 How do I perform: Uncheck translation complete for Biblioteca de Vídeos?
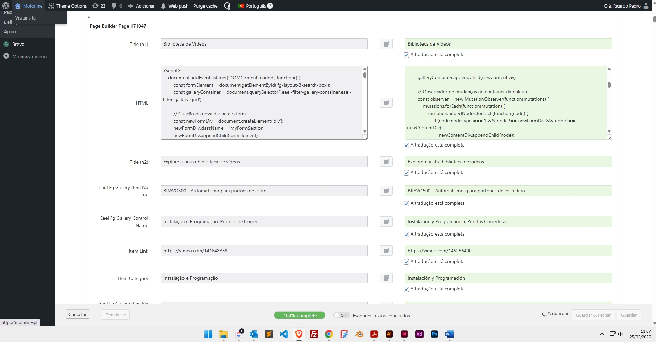(x=406, y=55)
